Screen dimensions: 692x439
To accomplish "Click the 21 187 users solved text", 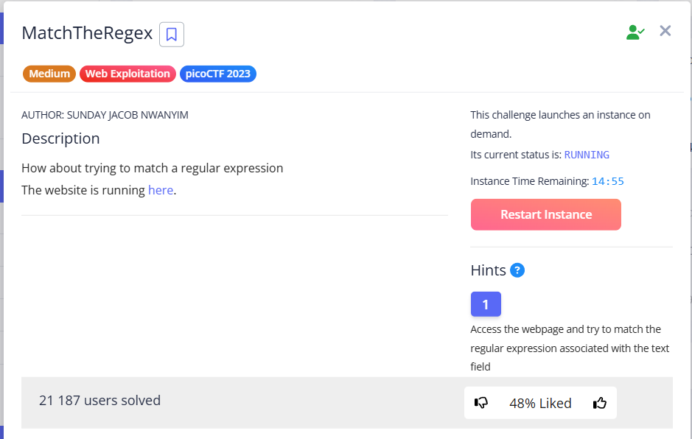I will tap(99, 401).
